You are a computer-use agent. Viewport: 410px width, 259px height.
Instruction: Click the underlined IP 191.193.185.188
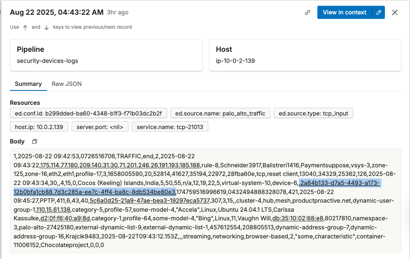pos(179,165)
